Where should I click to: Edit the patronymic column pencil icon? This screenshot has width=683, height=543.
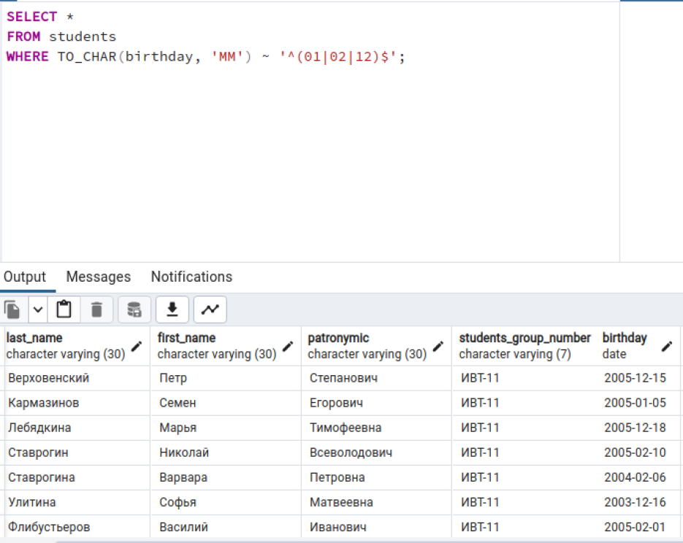click(x=438, y=347)
